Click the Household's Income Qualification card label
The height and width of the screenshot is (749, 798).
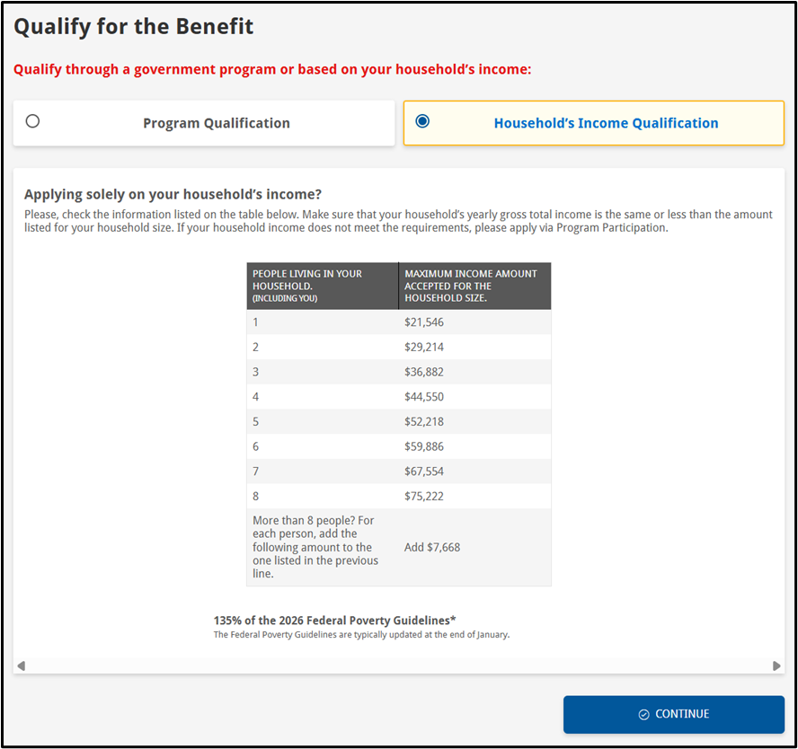[x=606, y=123]
